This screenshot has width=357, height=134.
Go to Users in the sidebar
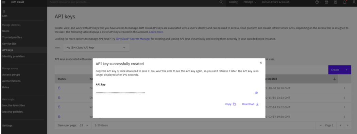6,31
